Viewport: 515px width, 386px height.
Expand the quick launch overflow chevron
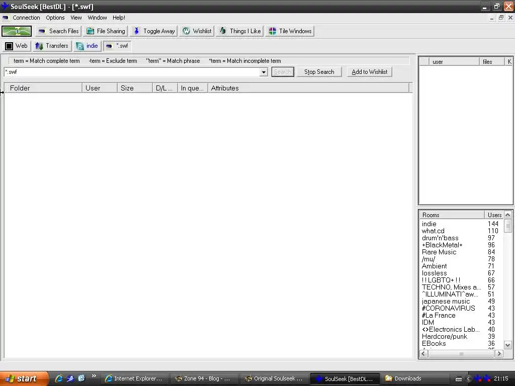(94, 376)
